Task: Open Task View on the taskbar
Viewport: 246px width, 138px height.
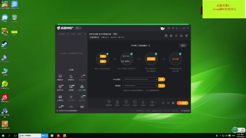Action: [x=15, y=135]
